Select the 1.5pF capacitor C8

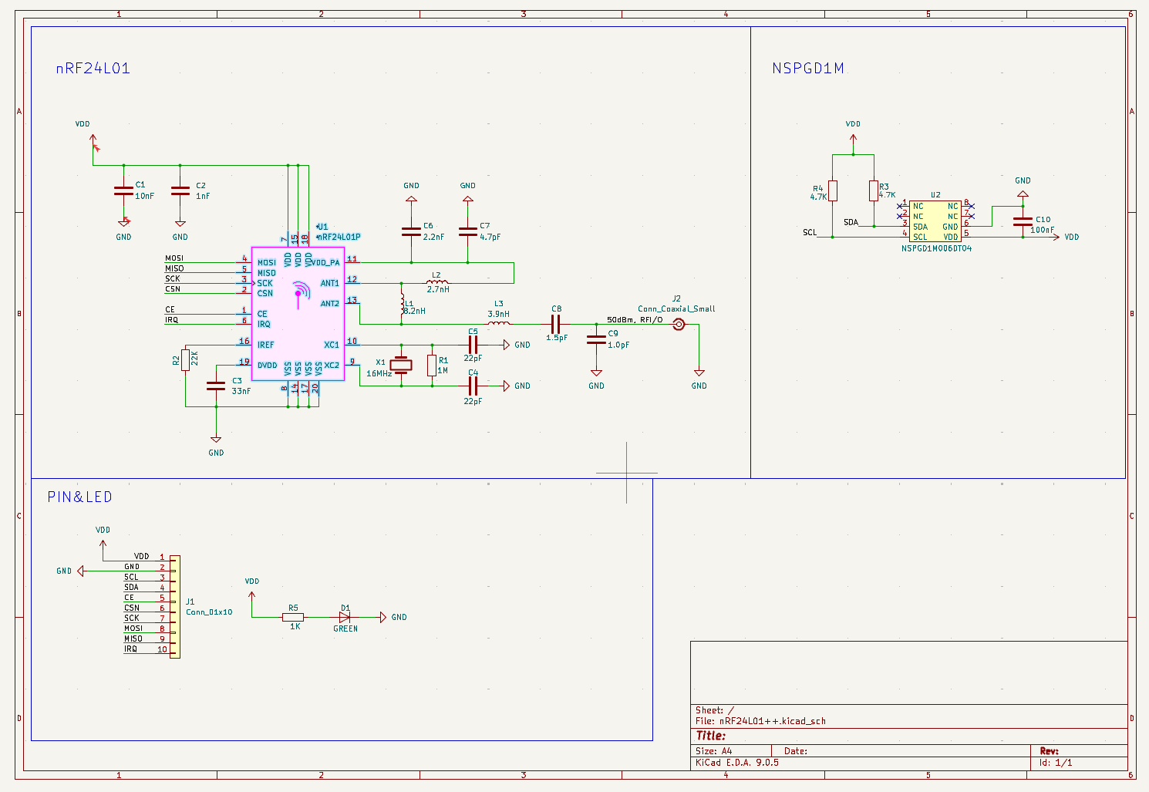click(x=556, y=324)
